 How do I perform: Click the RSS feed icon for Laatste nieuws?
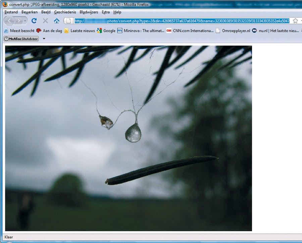pyautogui.click(x=66, y=31)
